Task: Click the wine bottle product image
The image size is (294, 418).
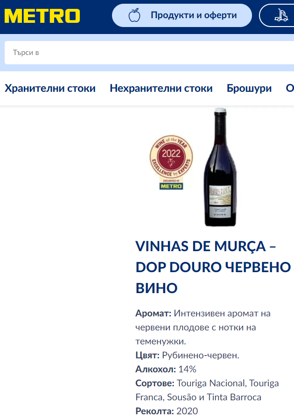Action: (220, 167)
